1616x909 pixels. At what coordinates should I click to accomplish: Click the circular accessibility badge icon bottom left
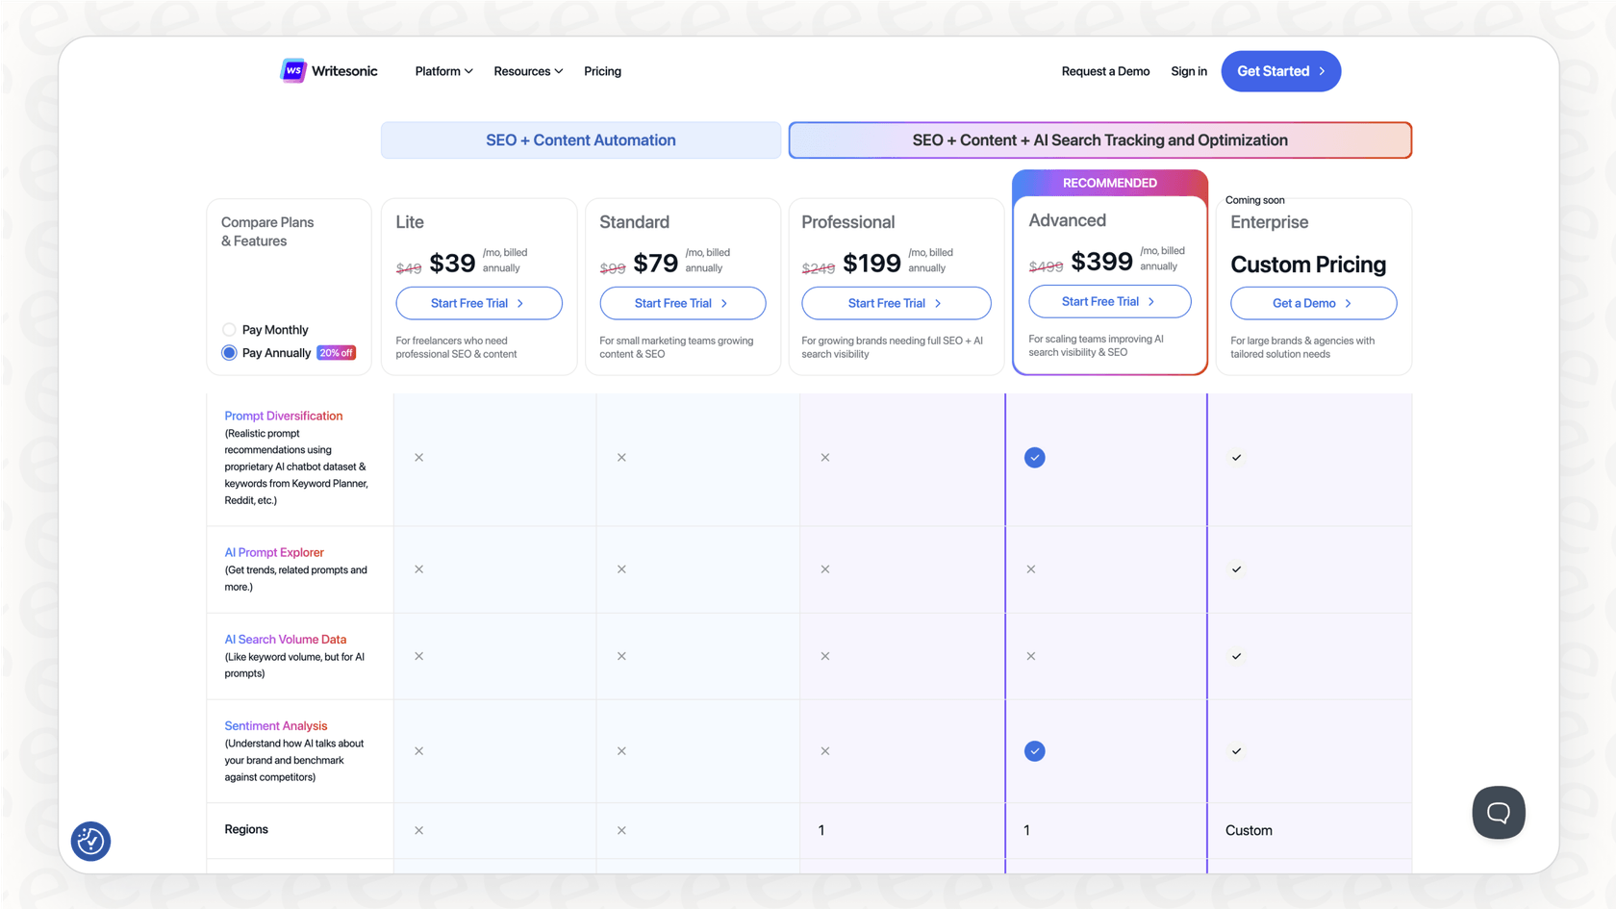(90, 841)
